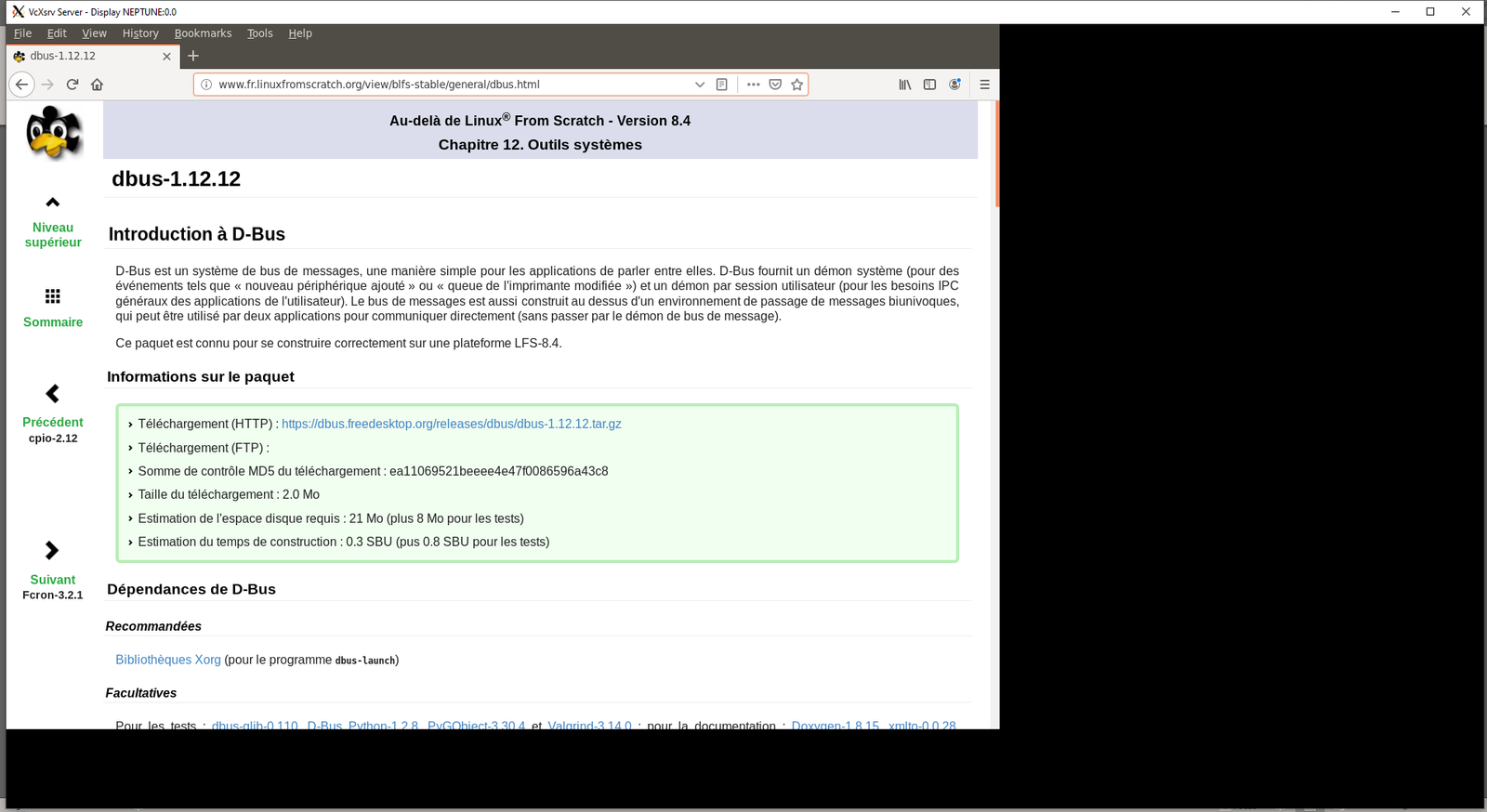
Task: Open the Help menu
Action: (x=300, y=33)
